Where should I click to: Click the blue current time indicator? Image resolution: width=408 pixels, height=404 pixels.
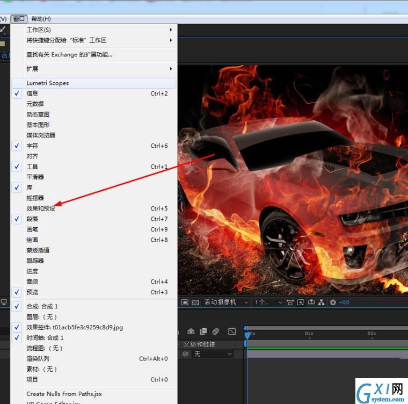(247, 335)
